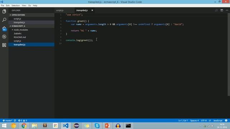230x129 pixels.
Task: Click the Split Editor icon
Action: [222, 10]
